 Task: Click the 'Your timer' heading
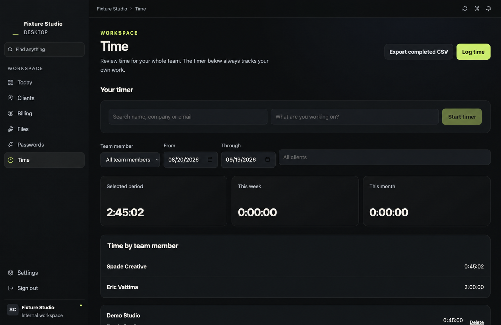click(117, 90)
